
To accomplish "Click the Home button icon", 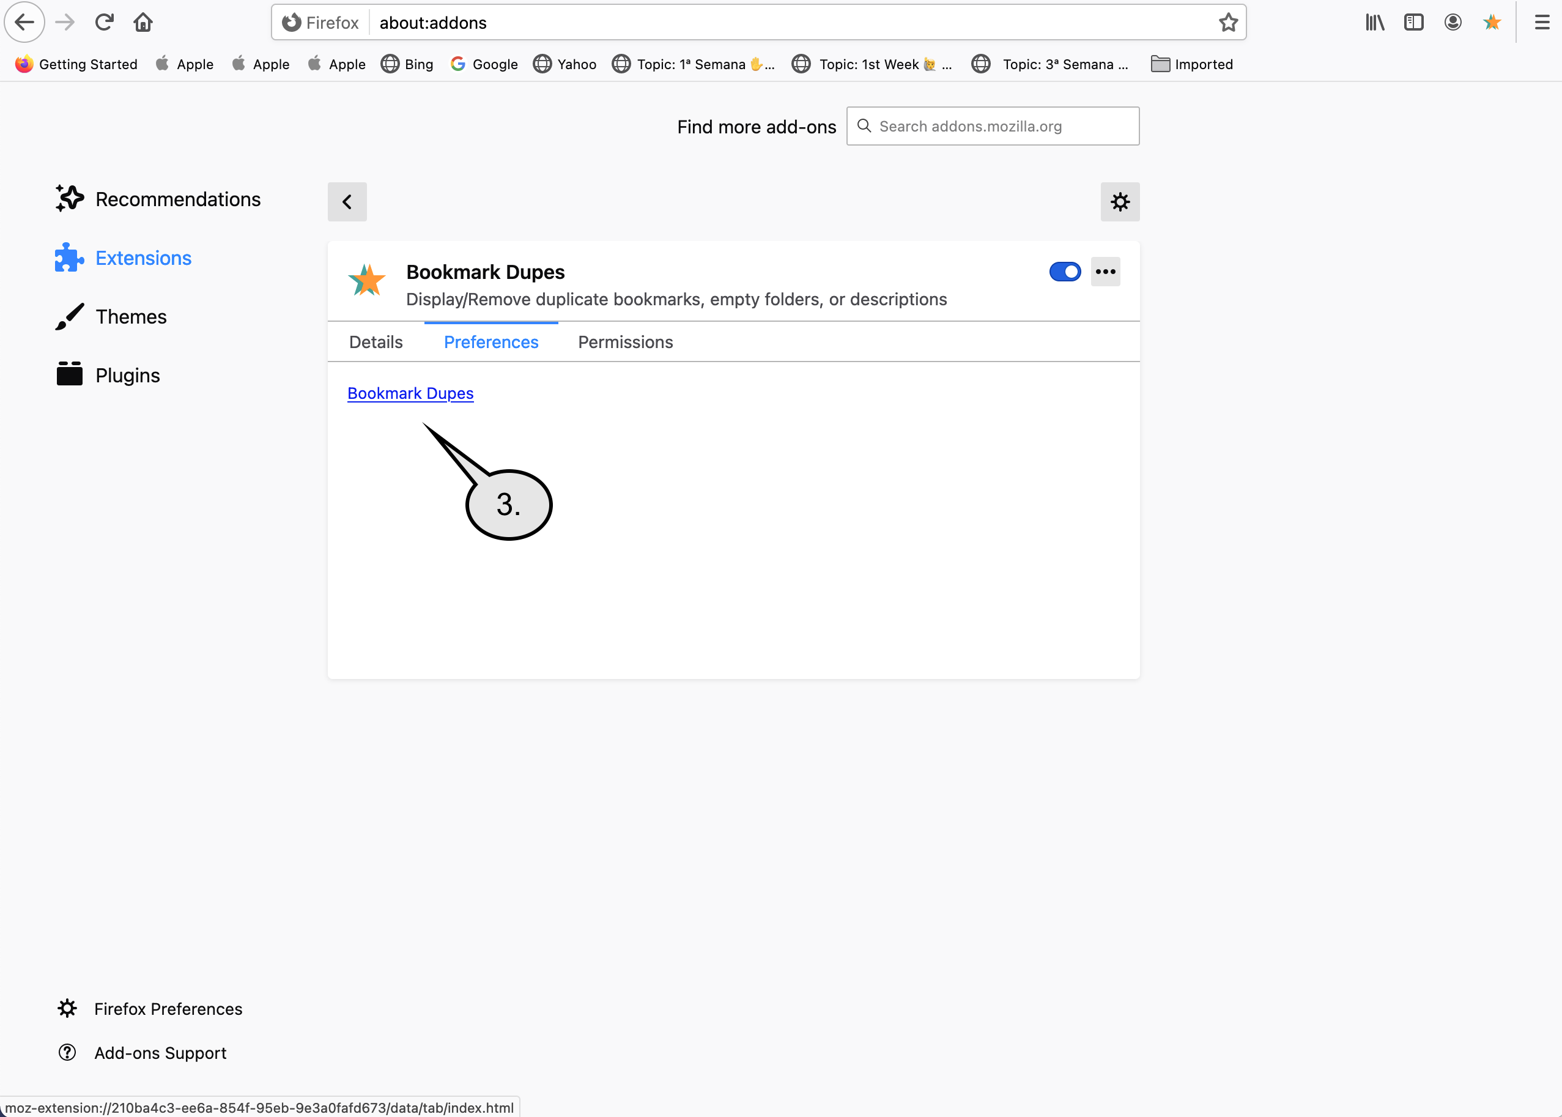I will click(143, 23).
